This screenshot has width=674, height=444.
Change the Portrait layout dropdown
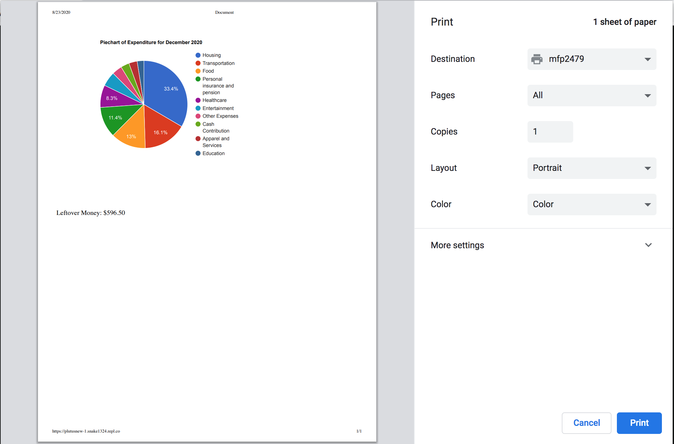pos(591,168)
